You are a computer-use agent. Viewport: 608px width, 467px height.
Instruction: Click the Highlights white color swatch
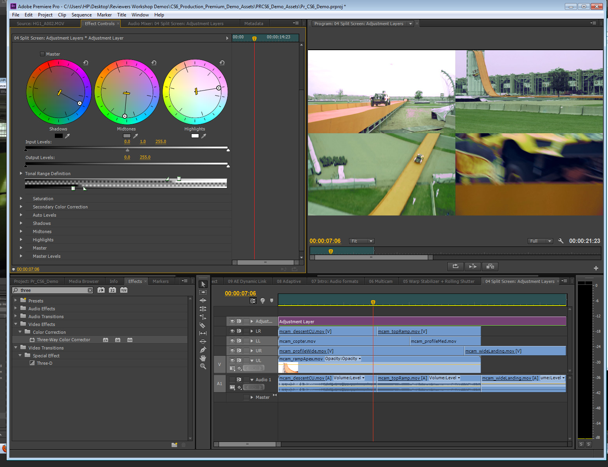point(195,136)
